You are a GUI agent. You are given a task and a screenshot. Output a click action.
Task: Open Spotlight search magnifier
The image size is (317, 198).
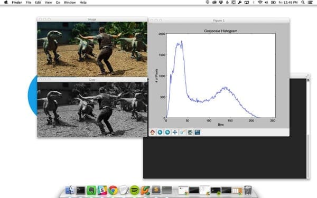coord(303,3)
